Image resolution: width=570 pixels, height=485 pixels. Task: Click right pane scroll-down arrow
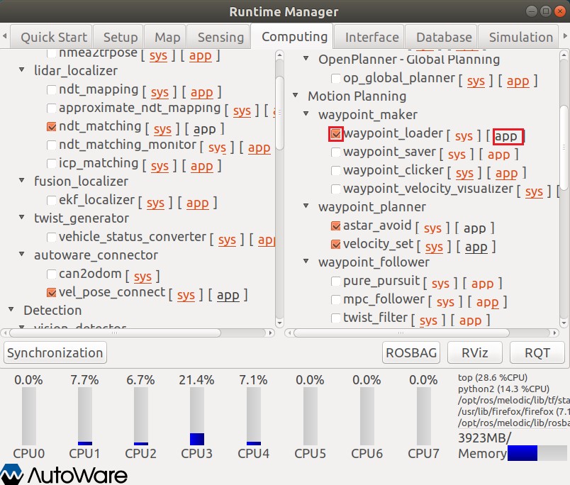tap(564, 323)
